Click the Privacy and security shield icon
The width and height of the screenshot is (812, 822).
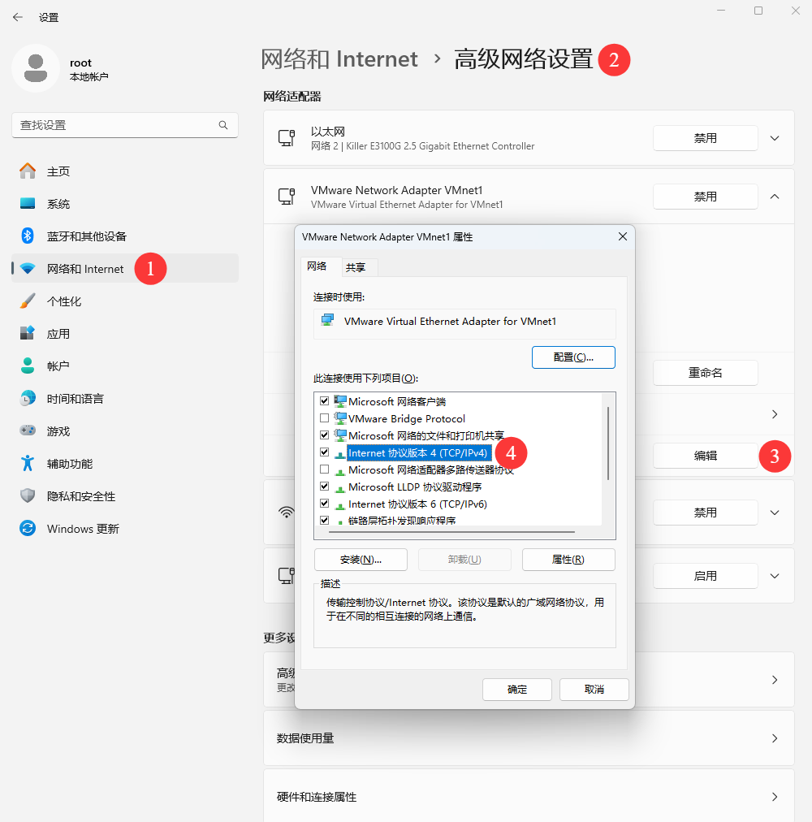28,496
